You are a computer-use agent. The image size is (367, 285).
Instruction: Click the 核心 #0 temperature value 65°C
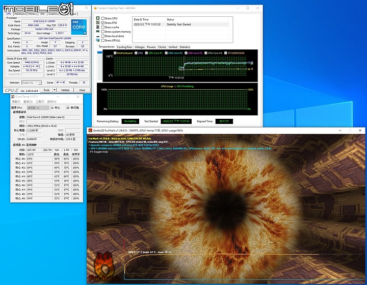(x=39, y=159)
